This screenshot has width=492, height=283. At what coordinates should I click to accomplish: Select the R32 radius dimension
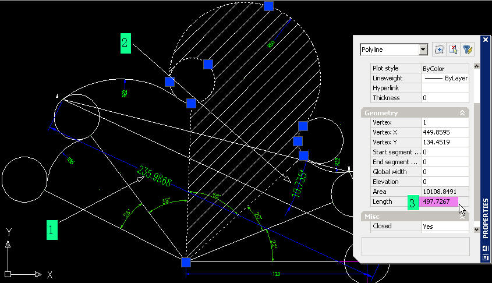(337, 162)
